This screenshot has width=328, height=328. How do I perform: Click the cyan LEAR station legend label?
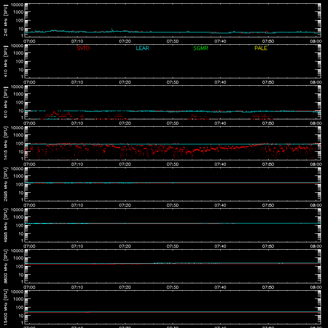click(x=142, y=48)
